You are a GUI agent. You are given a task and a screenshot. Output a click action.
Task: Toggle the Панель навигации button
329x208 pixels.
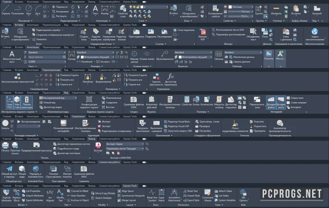(x=27, y=102)
